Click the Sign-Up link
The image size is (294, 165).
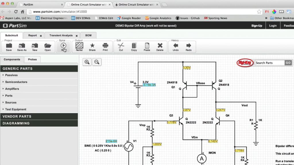click(257, 26)
